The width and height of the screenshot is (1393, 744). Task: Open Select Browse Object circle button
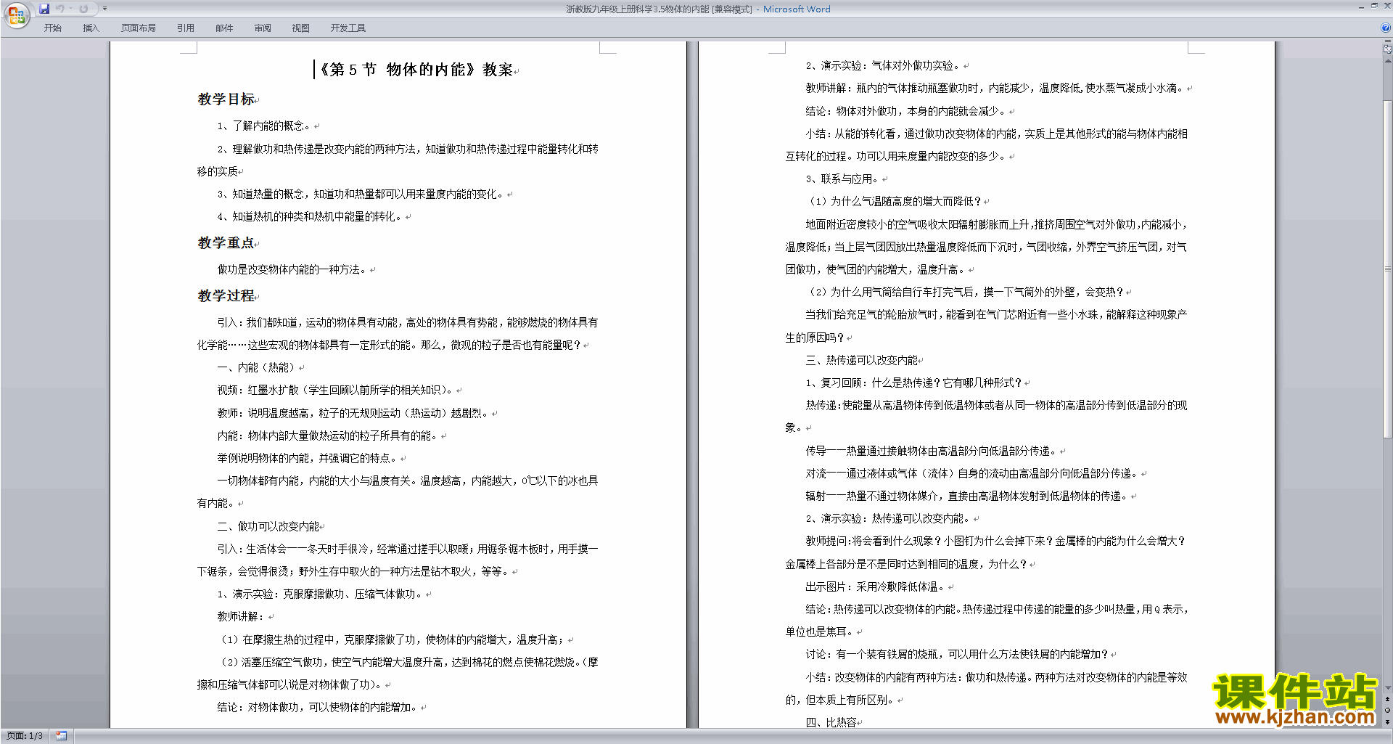tap(1388, 711)
